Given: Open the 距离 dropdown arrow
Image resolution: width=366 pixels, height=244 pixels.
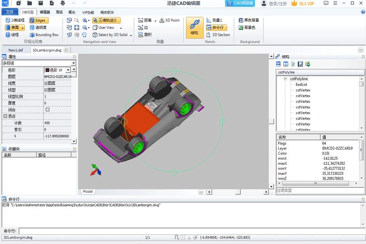Looking at the screenshot, I should pos(156,21).
